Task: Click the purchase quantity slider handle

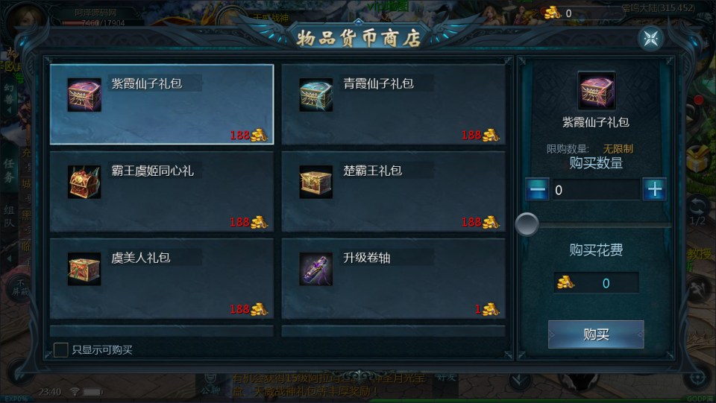Action: pyautogui.click(x=527, y=224)
